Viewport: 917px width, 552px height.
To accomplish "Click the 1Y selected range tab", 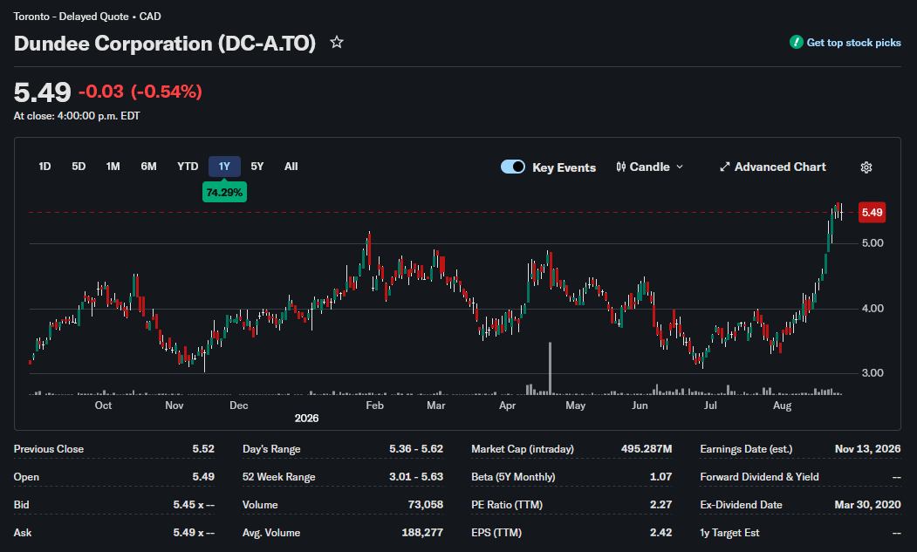I will 224,167.
